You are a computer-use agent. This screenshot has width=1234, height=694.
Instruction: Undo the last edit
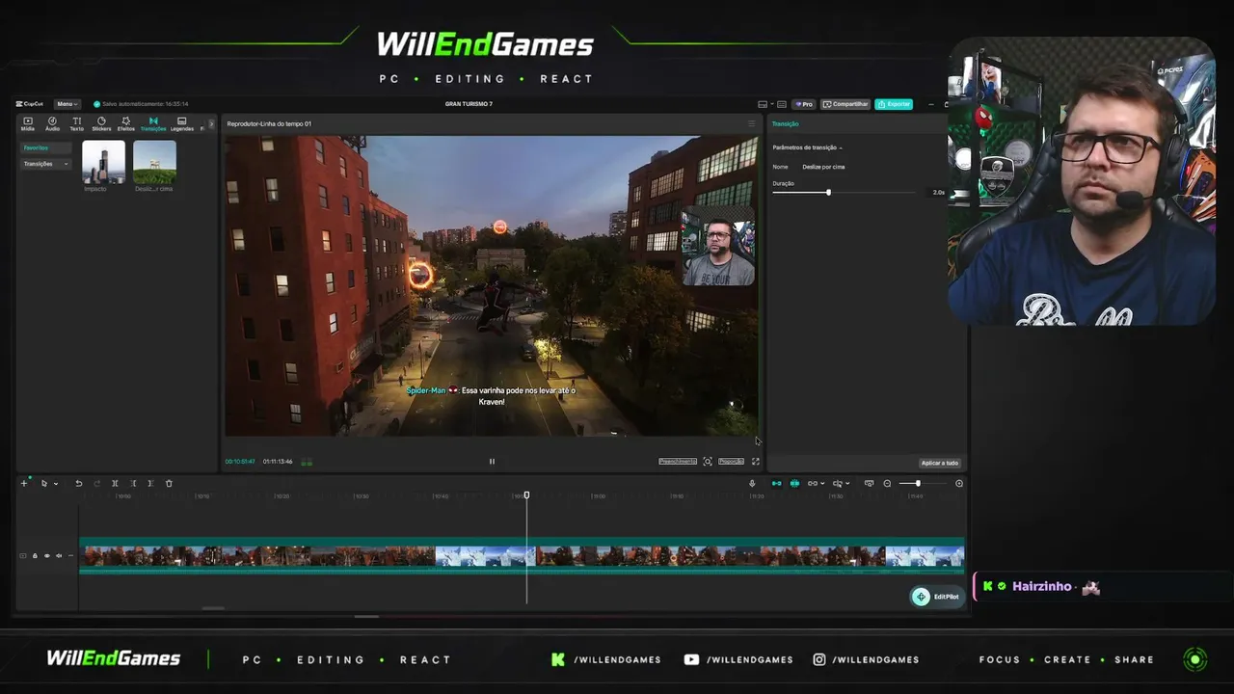(79, 483)
